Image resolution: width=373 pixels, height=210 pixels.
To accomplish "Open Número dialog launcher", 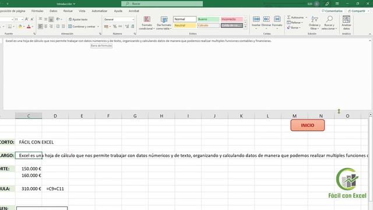I will pos(135,34).
